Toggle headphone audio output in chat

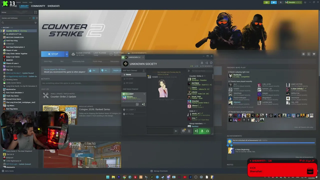pyautogui.click(x=207, y=131)
